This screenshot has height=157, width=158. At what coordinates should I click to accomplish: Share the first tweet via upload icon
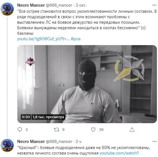[x=132, y=130]
